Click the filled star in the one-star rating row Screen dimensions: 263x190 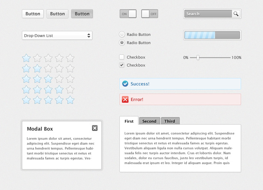coord(27,58)
